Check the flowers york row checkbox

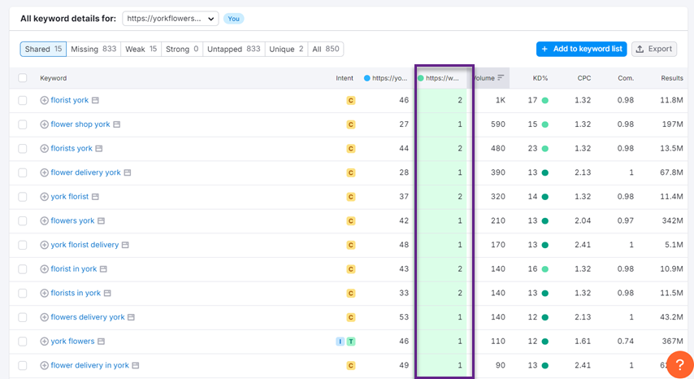point(23,221)
